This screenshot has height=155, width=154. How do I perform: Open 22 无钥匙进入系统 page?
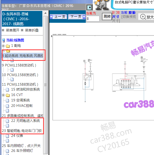click(x=26, y=121)
